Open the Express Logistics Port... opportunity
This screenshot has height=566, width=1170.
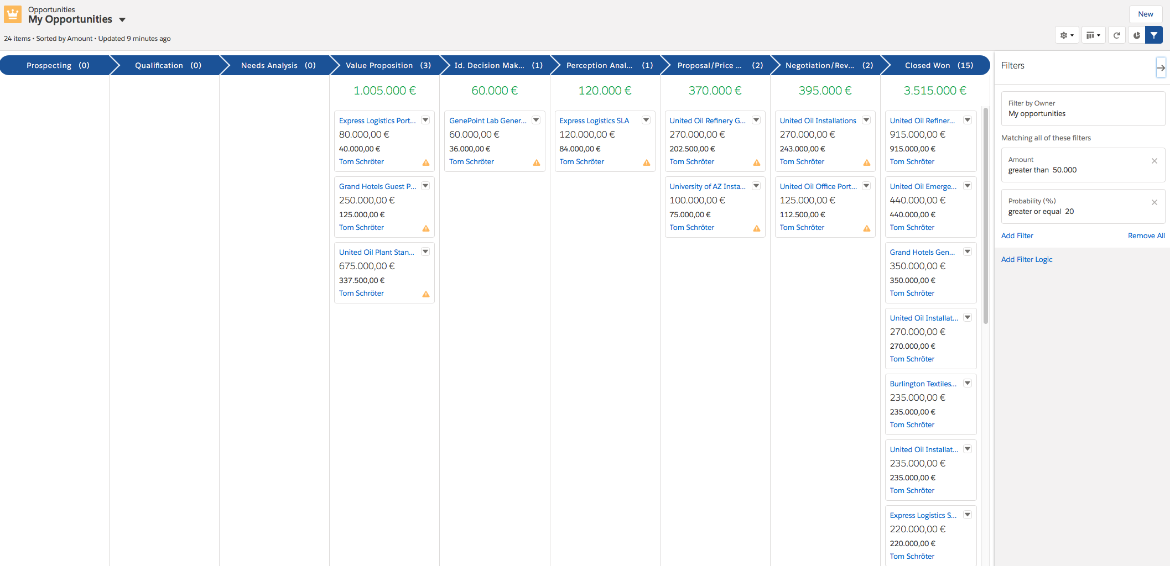[x=377, y=121]
